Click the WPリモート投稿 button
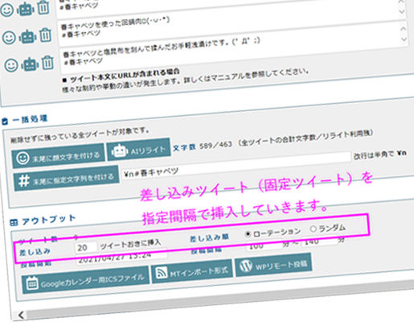The width and height of the screenshot is (414, 322). [273, 265]
